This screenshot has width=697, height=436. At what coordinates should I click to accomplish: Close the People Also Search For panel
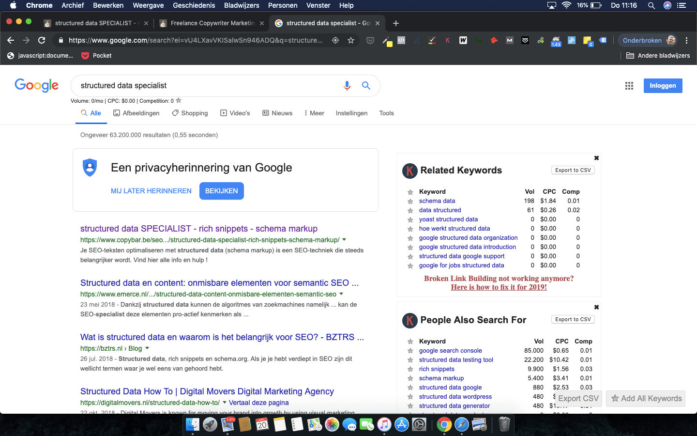[596, 307]
